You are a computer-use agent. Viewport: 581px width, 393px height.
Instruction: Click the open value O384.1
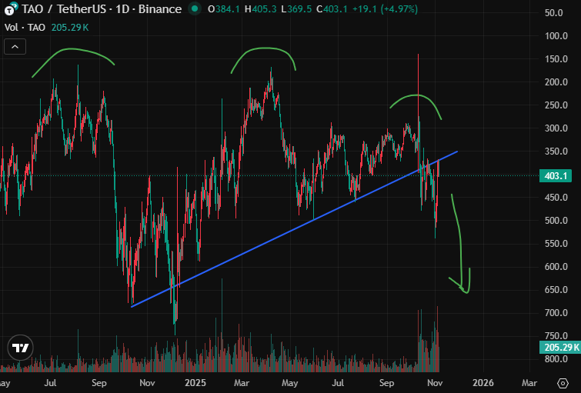224,9
